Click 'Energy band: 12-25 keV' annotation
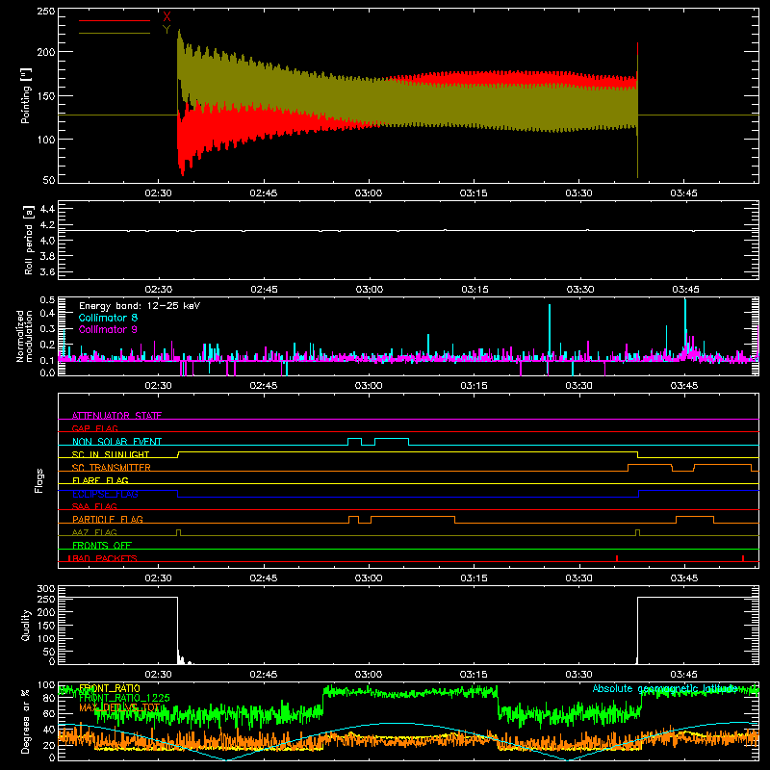 [140, 306]
